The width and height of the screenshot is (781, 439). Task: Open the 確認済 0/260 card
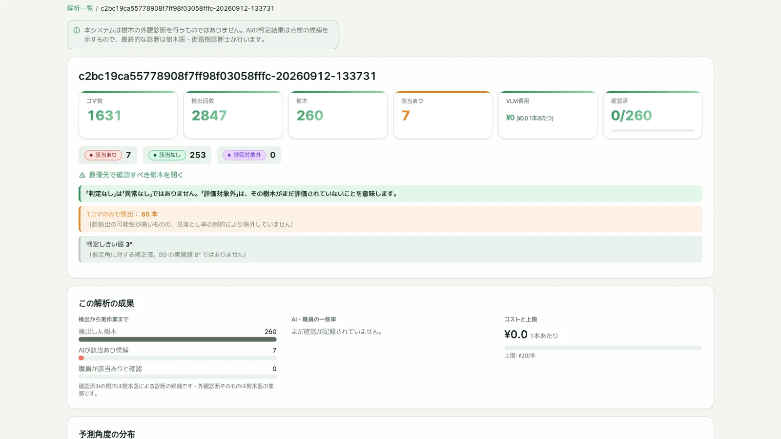tap(653, 115)
